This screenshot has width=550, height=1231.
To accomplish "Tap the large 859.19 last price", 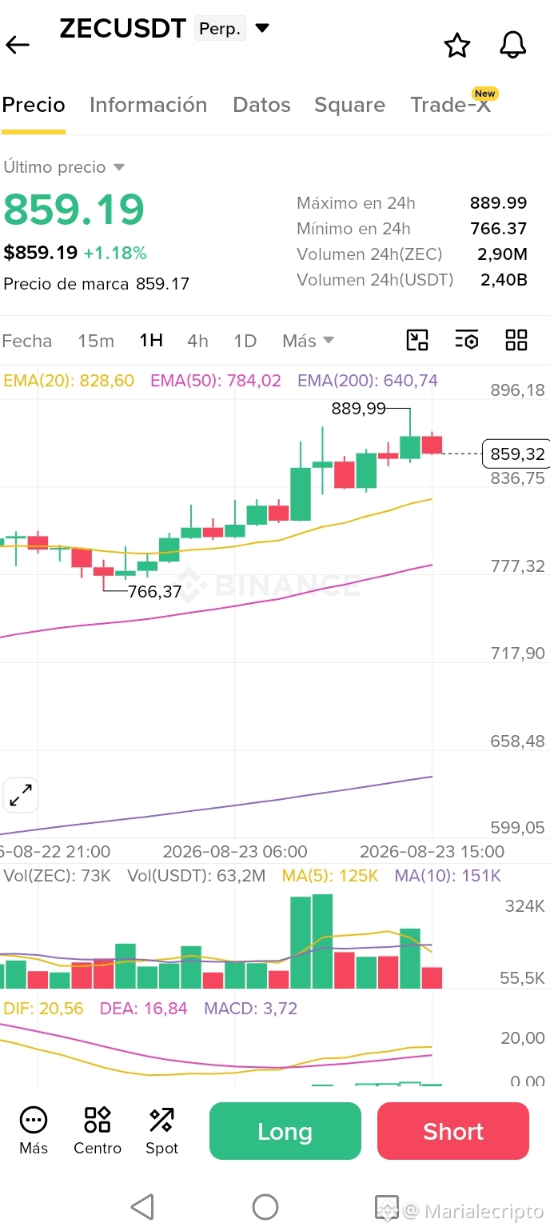I will click(74, 210).
